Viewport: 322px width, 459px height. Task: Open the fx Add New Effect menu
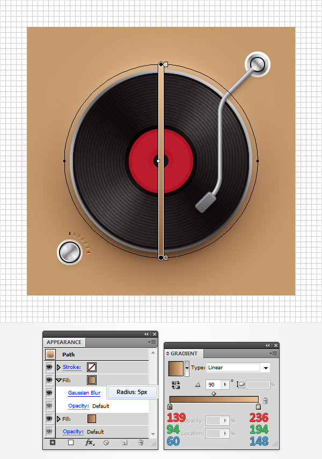[x=90, y=442]
